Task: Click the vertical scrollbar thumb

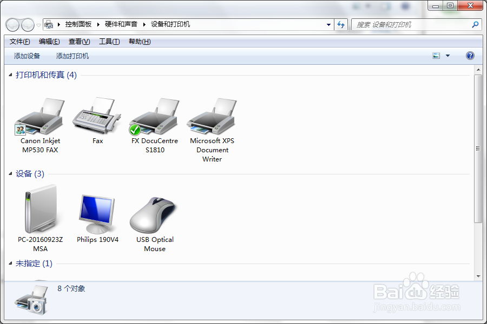Action: click(x=478, y=148)
